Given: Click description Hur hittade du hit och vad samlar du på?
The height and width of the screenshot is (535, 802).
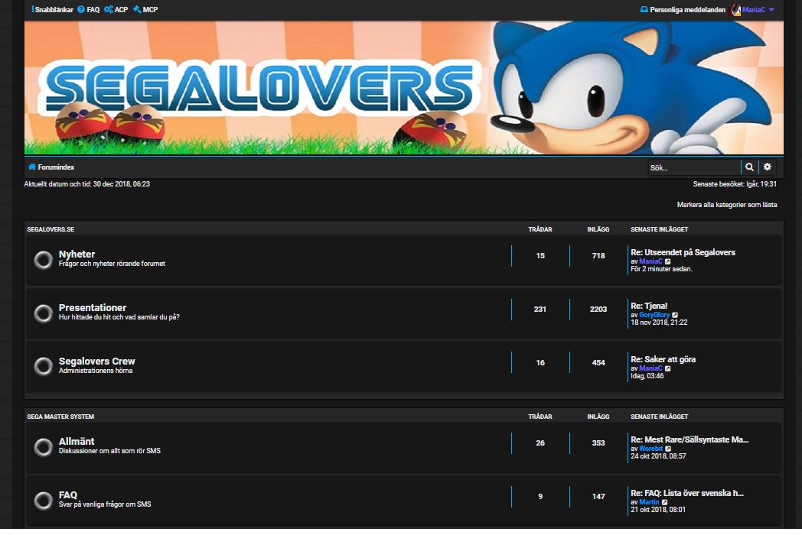Looking at the screenshot, I should pyautogui.click(x=119, y=317).
